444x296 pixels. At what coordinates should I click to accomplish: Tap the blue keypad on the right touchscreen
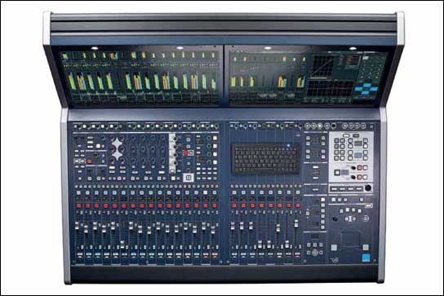(366, 89)
